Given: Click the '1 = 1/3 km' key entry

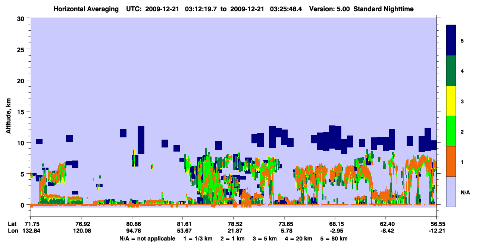Looking at the screenshot, I should click(x=198, y=239).
